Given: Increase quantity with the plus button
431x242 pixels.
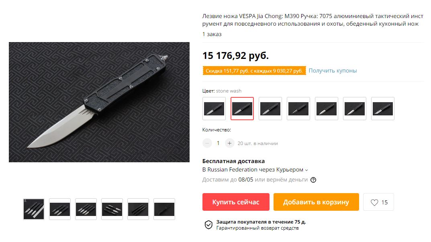Looking at the screenshot, I should click(x=229, y=143).
